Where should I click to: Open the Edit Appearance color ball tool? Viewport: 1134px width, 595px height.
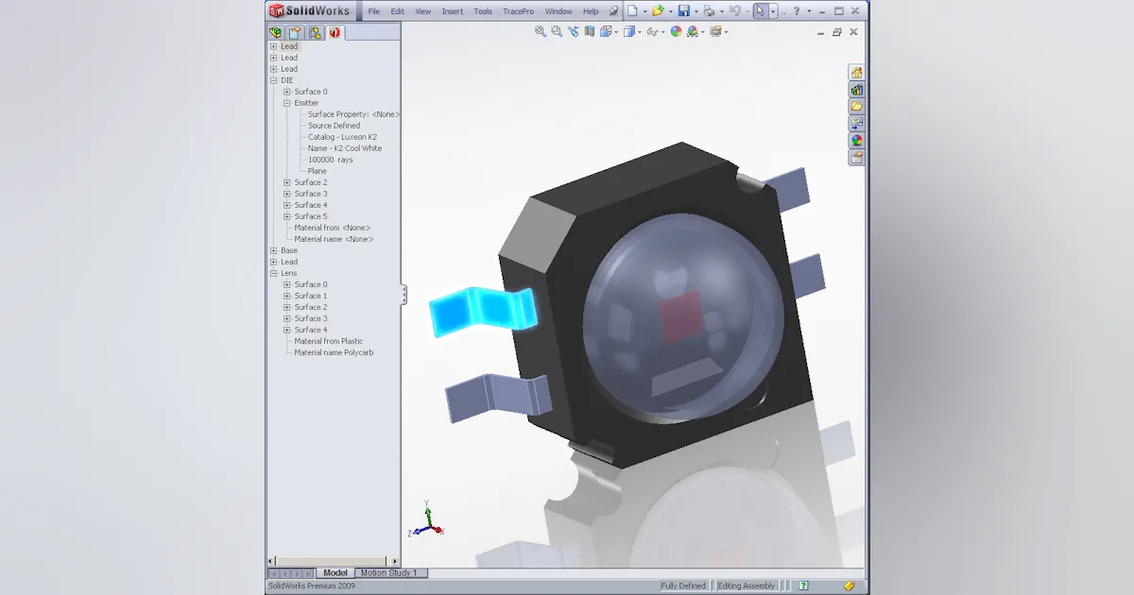[x=676, y=31]
